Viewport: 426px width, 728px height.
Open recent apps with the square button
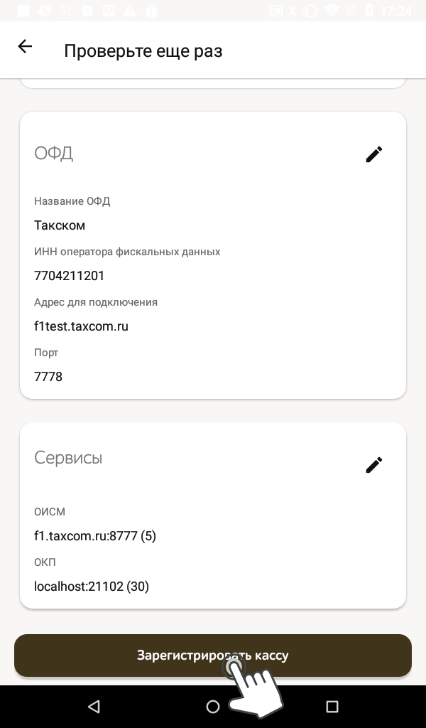pos(332,706)
